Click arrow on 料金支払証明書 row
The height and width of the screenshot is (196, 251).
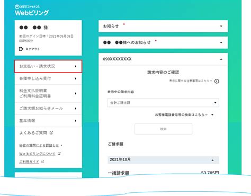click(76, 93)
